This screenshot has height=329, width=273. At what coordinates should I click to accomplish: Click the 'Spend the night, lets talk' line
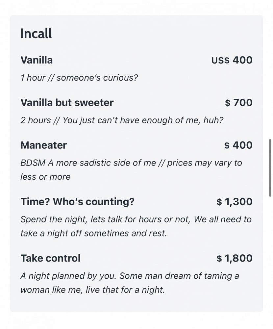click(x=136, y=219)
